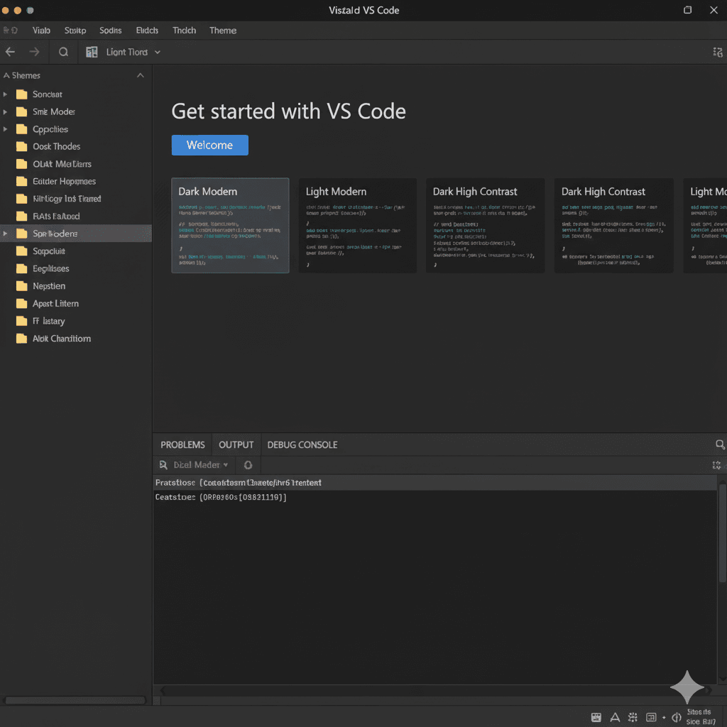727x727 pixels.
Task: Click the horizontal scrollbar below the sidebar
Action: (x=75, y=699)
